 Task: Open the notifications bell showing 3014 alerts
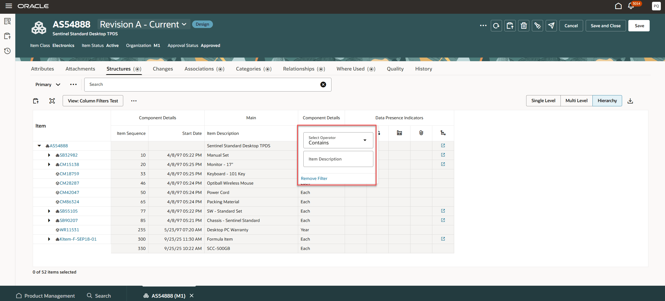click(631, 6)
